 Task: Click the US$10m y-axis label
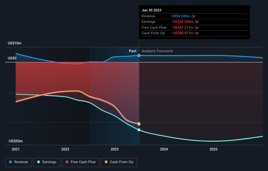click(x=15, y=43)
